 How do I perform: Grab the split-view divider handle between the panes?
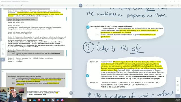[71, 93]
